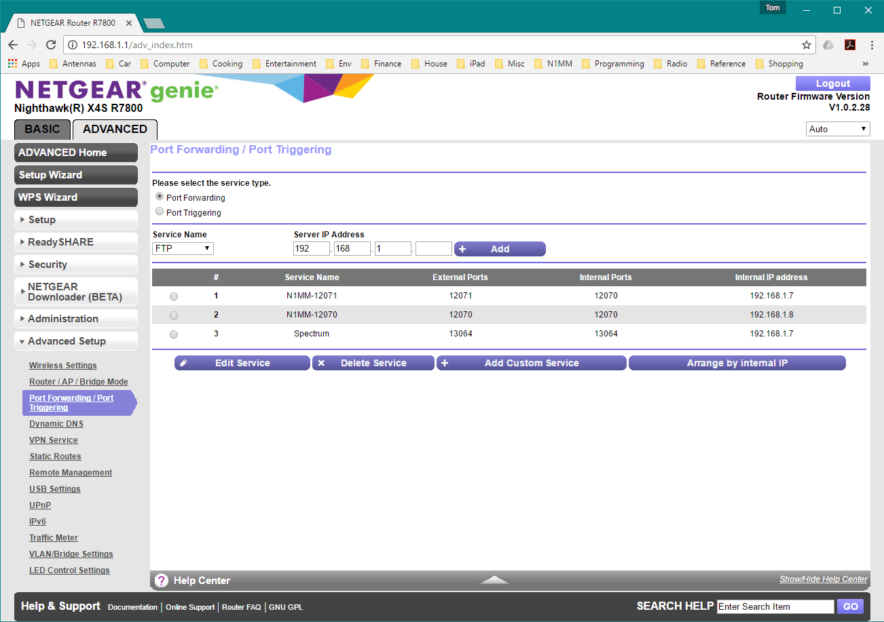
Task: Click Delete Service button
Action: click(373, 363)
